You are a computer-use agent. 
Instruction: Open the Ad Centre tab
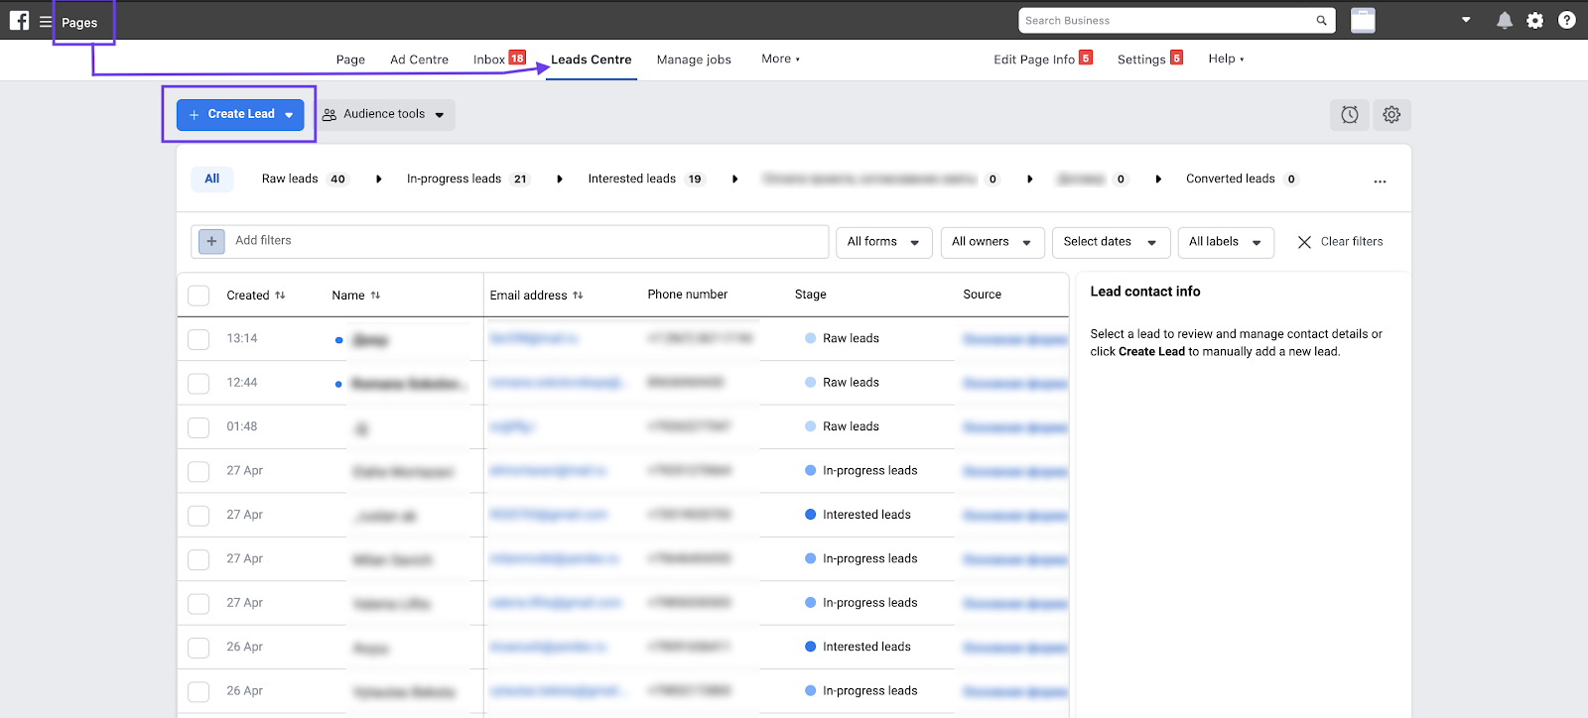(x=419, y=60)
